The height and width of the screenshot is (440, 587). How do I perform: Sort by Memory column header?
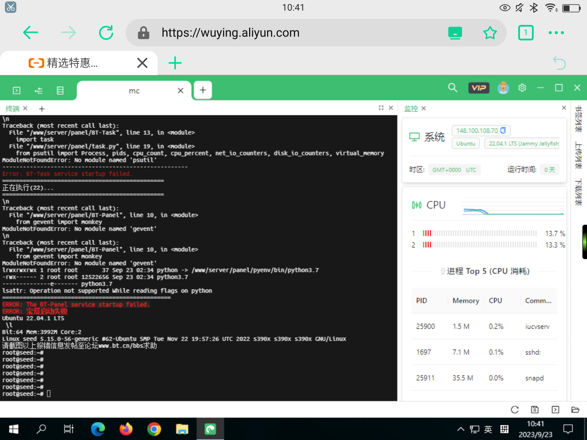click(466, 300)
